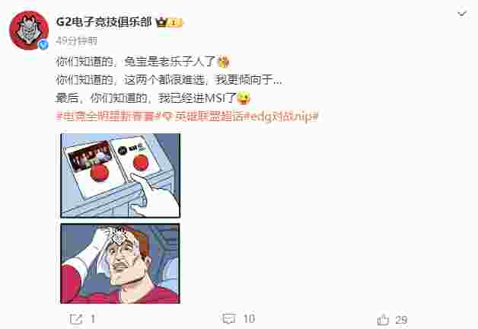Click the repost count 1
The height and width of the screenshot is (329, 478).
(93, 319)
